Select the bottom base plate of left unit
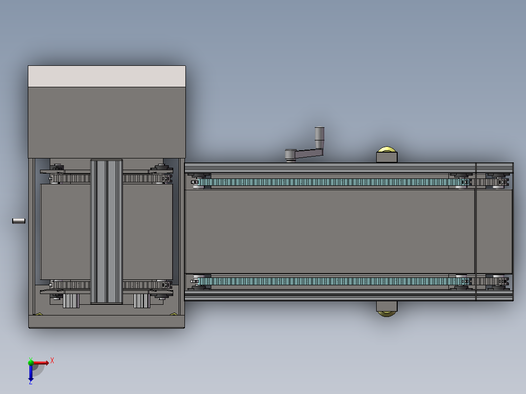Image resolution: width=526 pixels, height=394 pixels. pyautogui.click(x=107, y=321)
